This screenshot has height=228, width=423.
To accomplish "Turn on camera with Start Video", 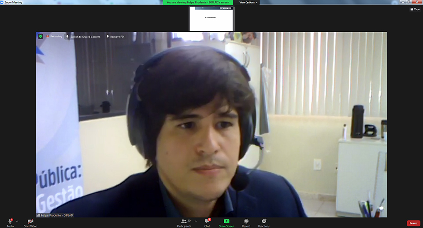I will (30, 221).
